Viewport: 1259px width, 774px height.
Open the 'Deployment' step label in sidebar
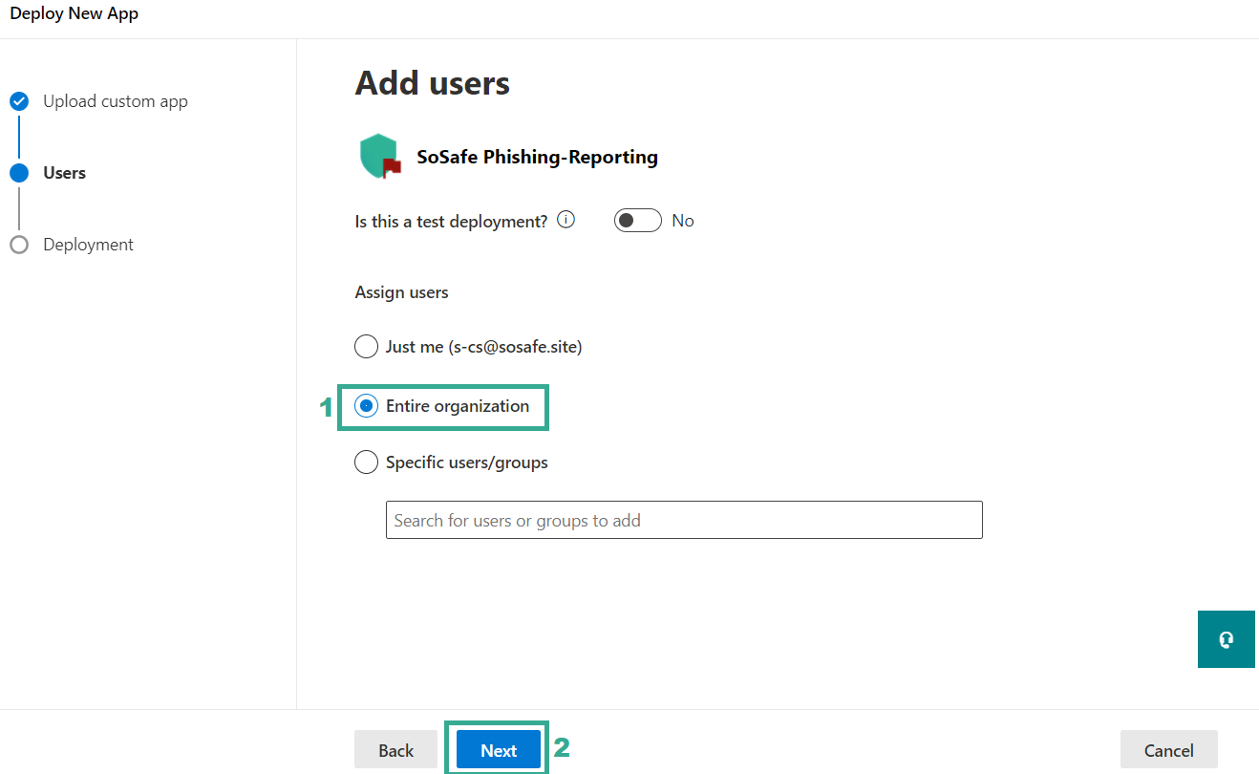88,245
